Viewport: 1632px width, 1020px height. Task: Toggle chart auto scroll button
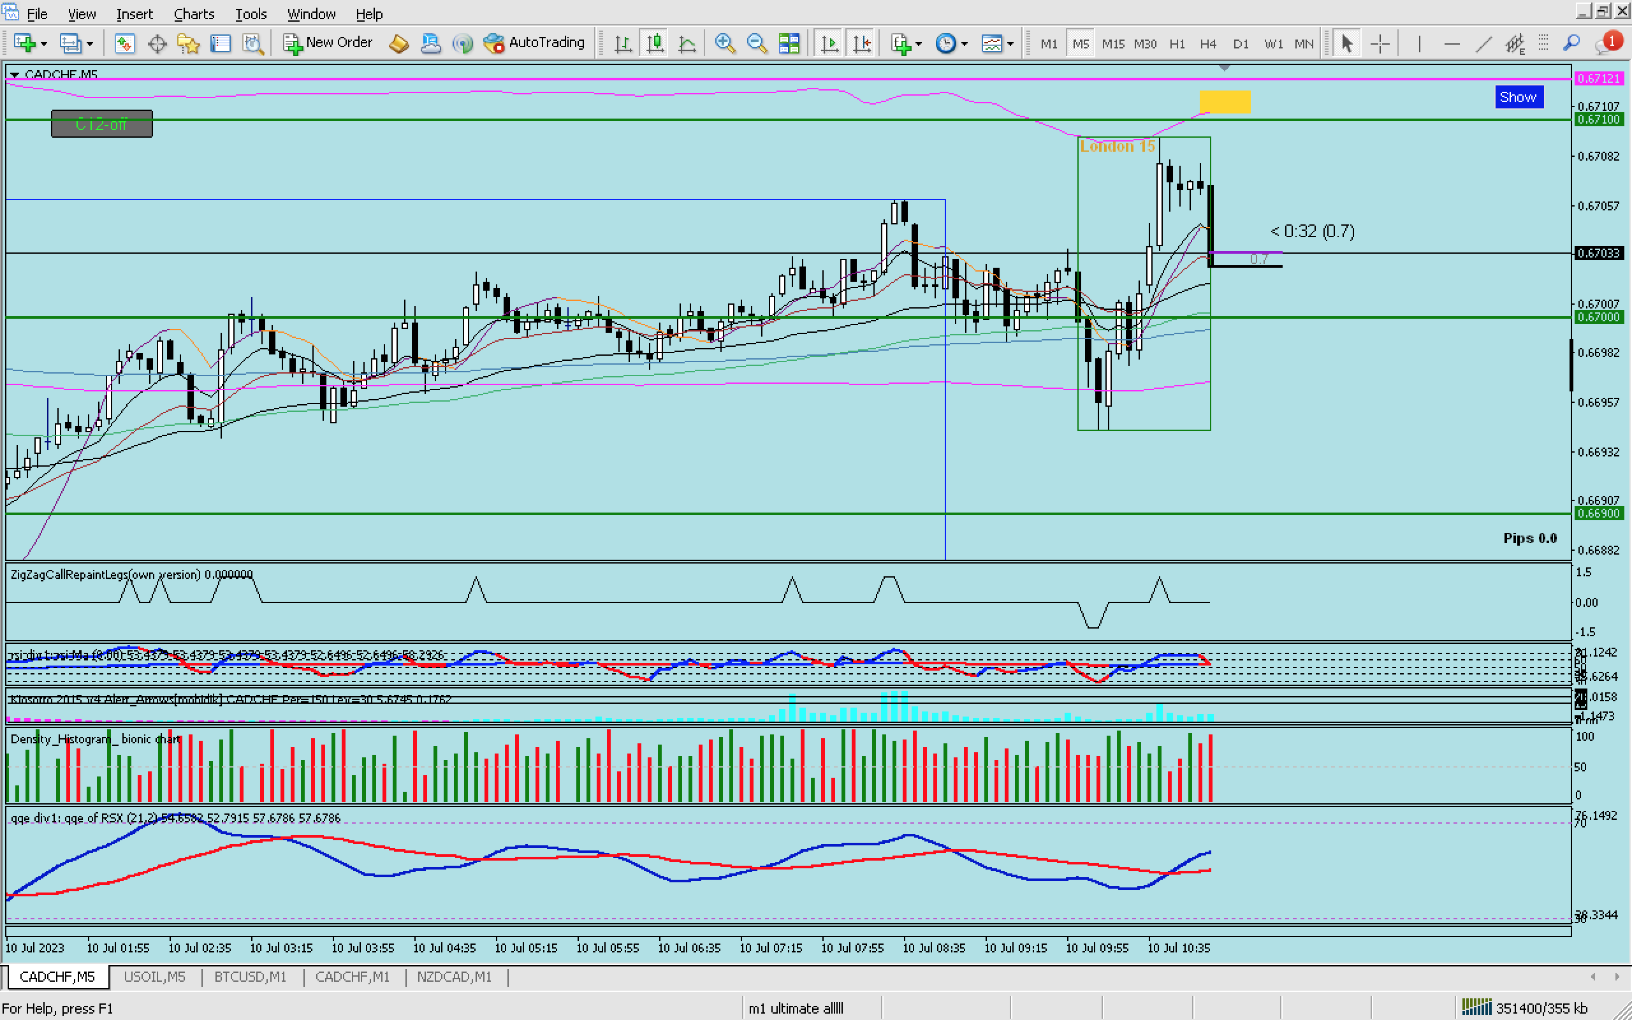coord(829,44)
